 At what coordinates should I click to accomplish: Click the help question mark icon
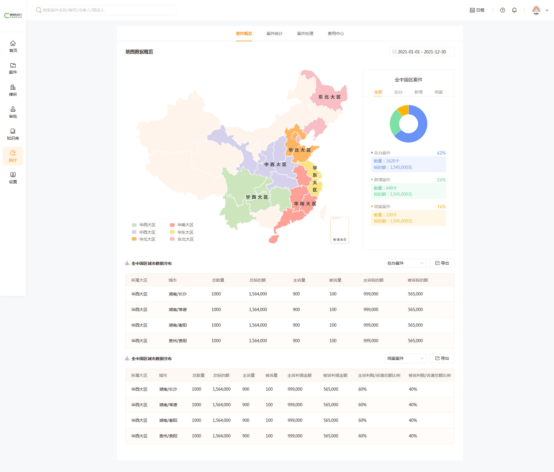click(x=503, y=10)
